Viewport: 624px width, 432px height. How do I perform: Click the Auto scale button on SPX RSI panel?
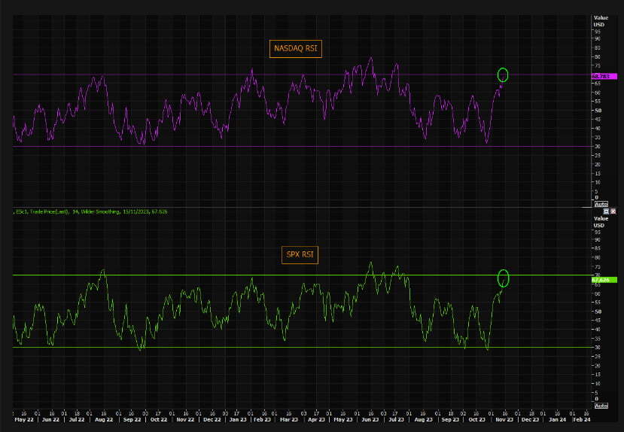(601, 406)
